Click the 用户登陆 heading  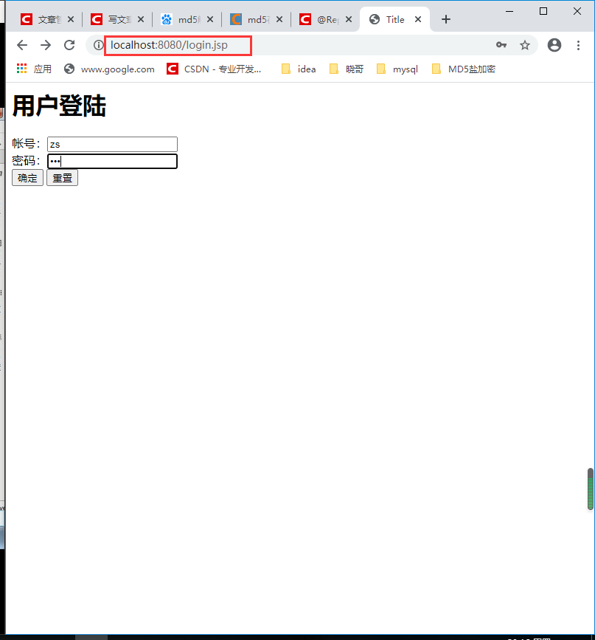point(59,106)
